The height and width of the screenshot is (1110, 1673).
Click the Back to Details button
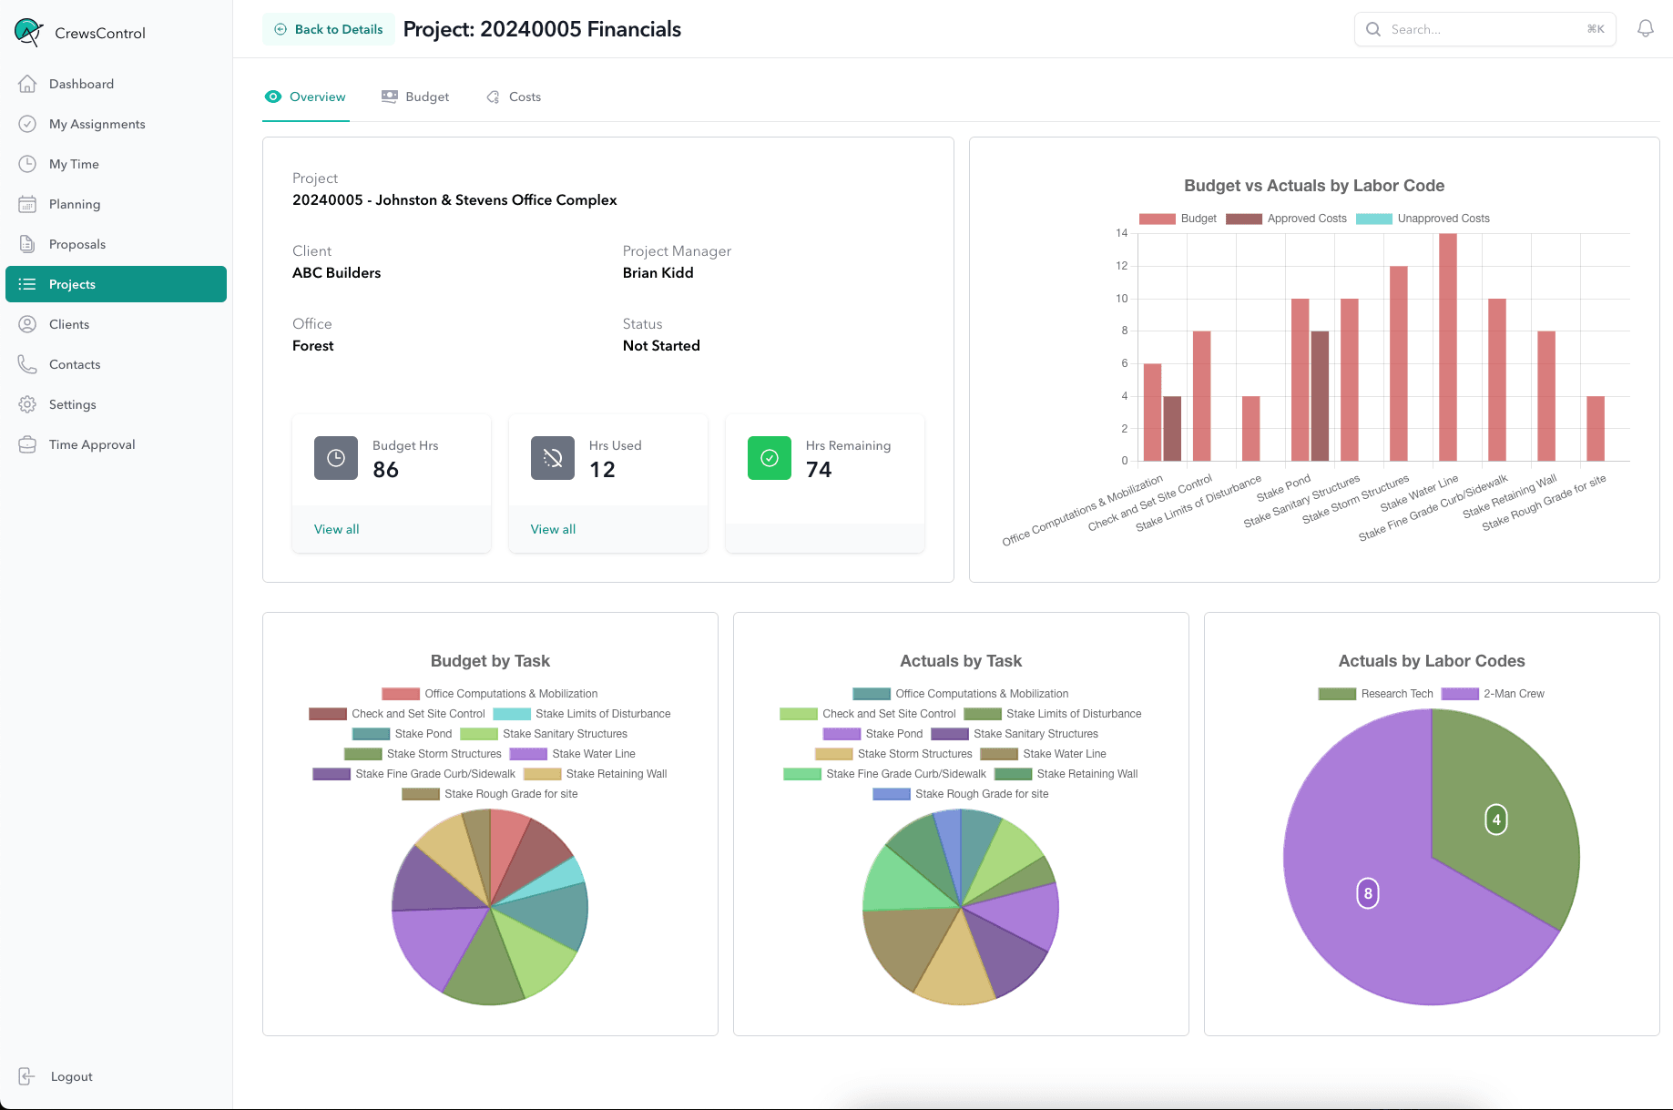point(329,29)
